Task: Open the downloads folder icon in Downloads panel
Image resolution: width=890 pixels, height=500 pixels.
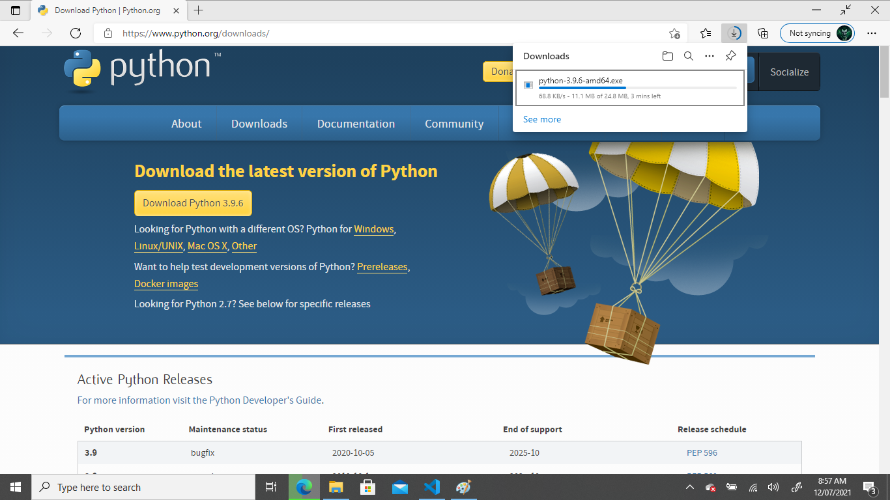Action: click(667, 56)
